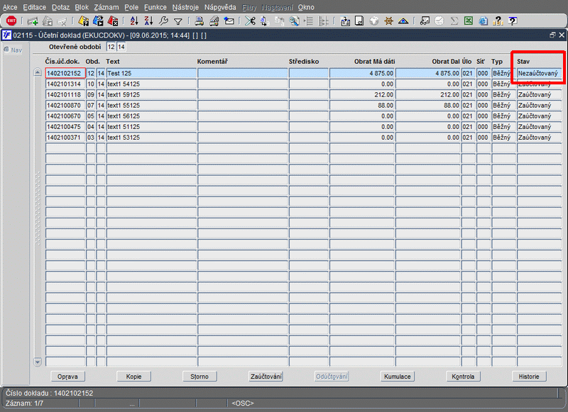Open the Akce menu
This screenshot has height=412, width=568.
pyautogui.click(x=10, y=7)
